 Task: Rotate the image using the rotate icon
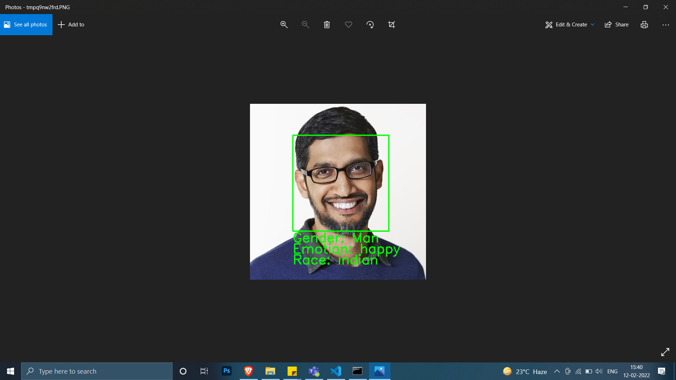pos(370,25)
